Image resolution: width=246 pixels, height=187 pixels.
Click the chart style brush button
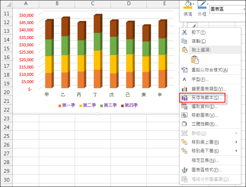192,25
